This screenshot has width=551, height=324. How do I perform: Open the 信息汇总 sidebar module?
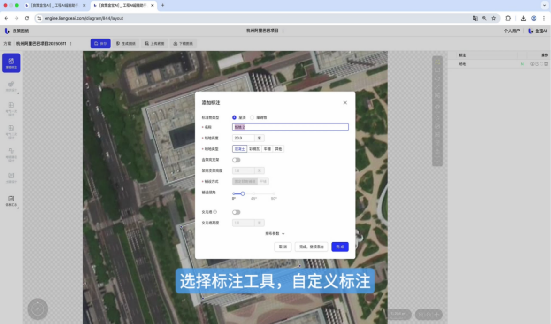pos(11,201)
